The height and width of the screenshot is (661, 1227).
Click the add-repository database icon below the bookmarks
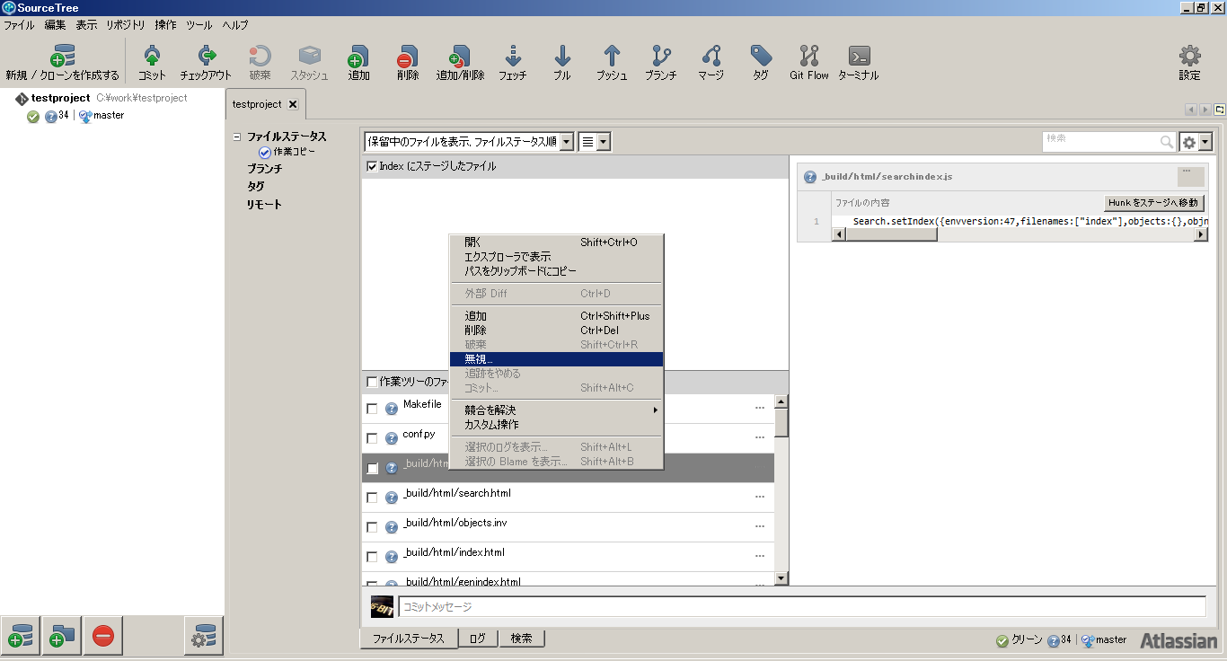tap(20, 636)
